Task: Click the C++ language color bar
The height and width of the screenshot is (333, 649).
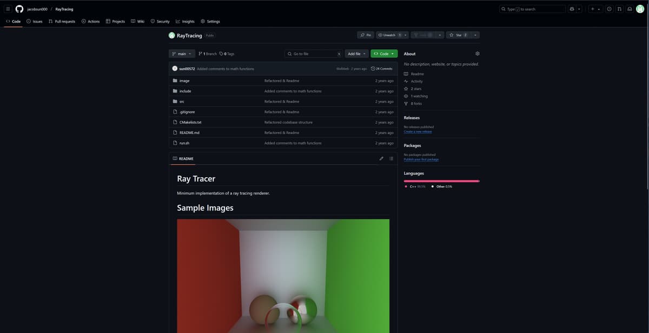Action: [438, 181]
